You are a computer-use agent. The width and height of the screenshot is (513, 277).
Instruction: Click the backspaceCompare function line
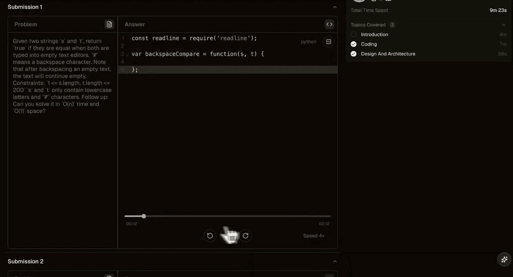click(198, 54)
